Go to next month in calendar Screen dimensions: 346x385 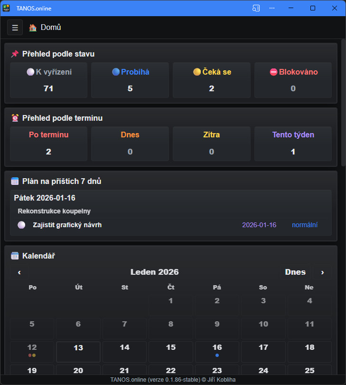tap(322, 272)
